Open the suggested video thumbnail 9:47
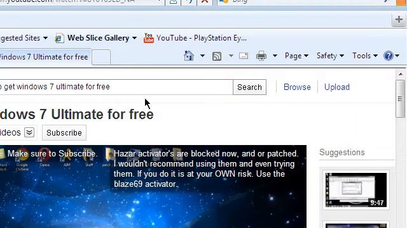The height and width of the screenshot is (228, 407). 356,190
